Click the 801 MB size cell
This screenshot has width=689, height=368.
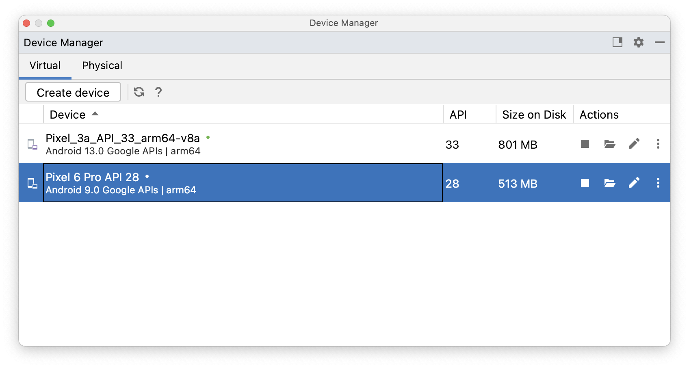click(518, 145)
